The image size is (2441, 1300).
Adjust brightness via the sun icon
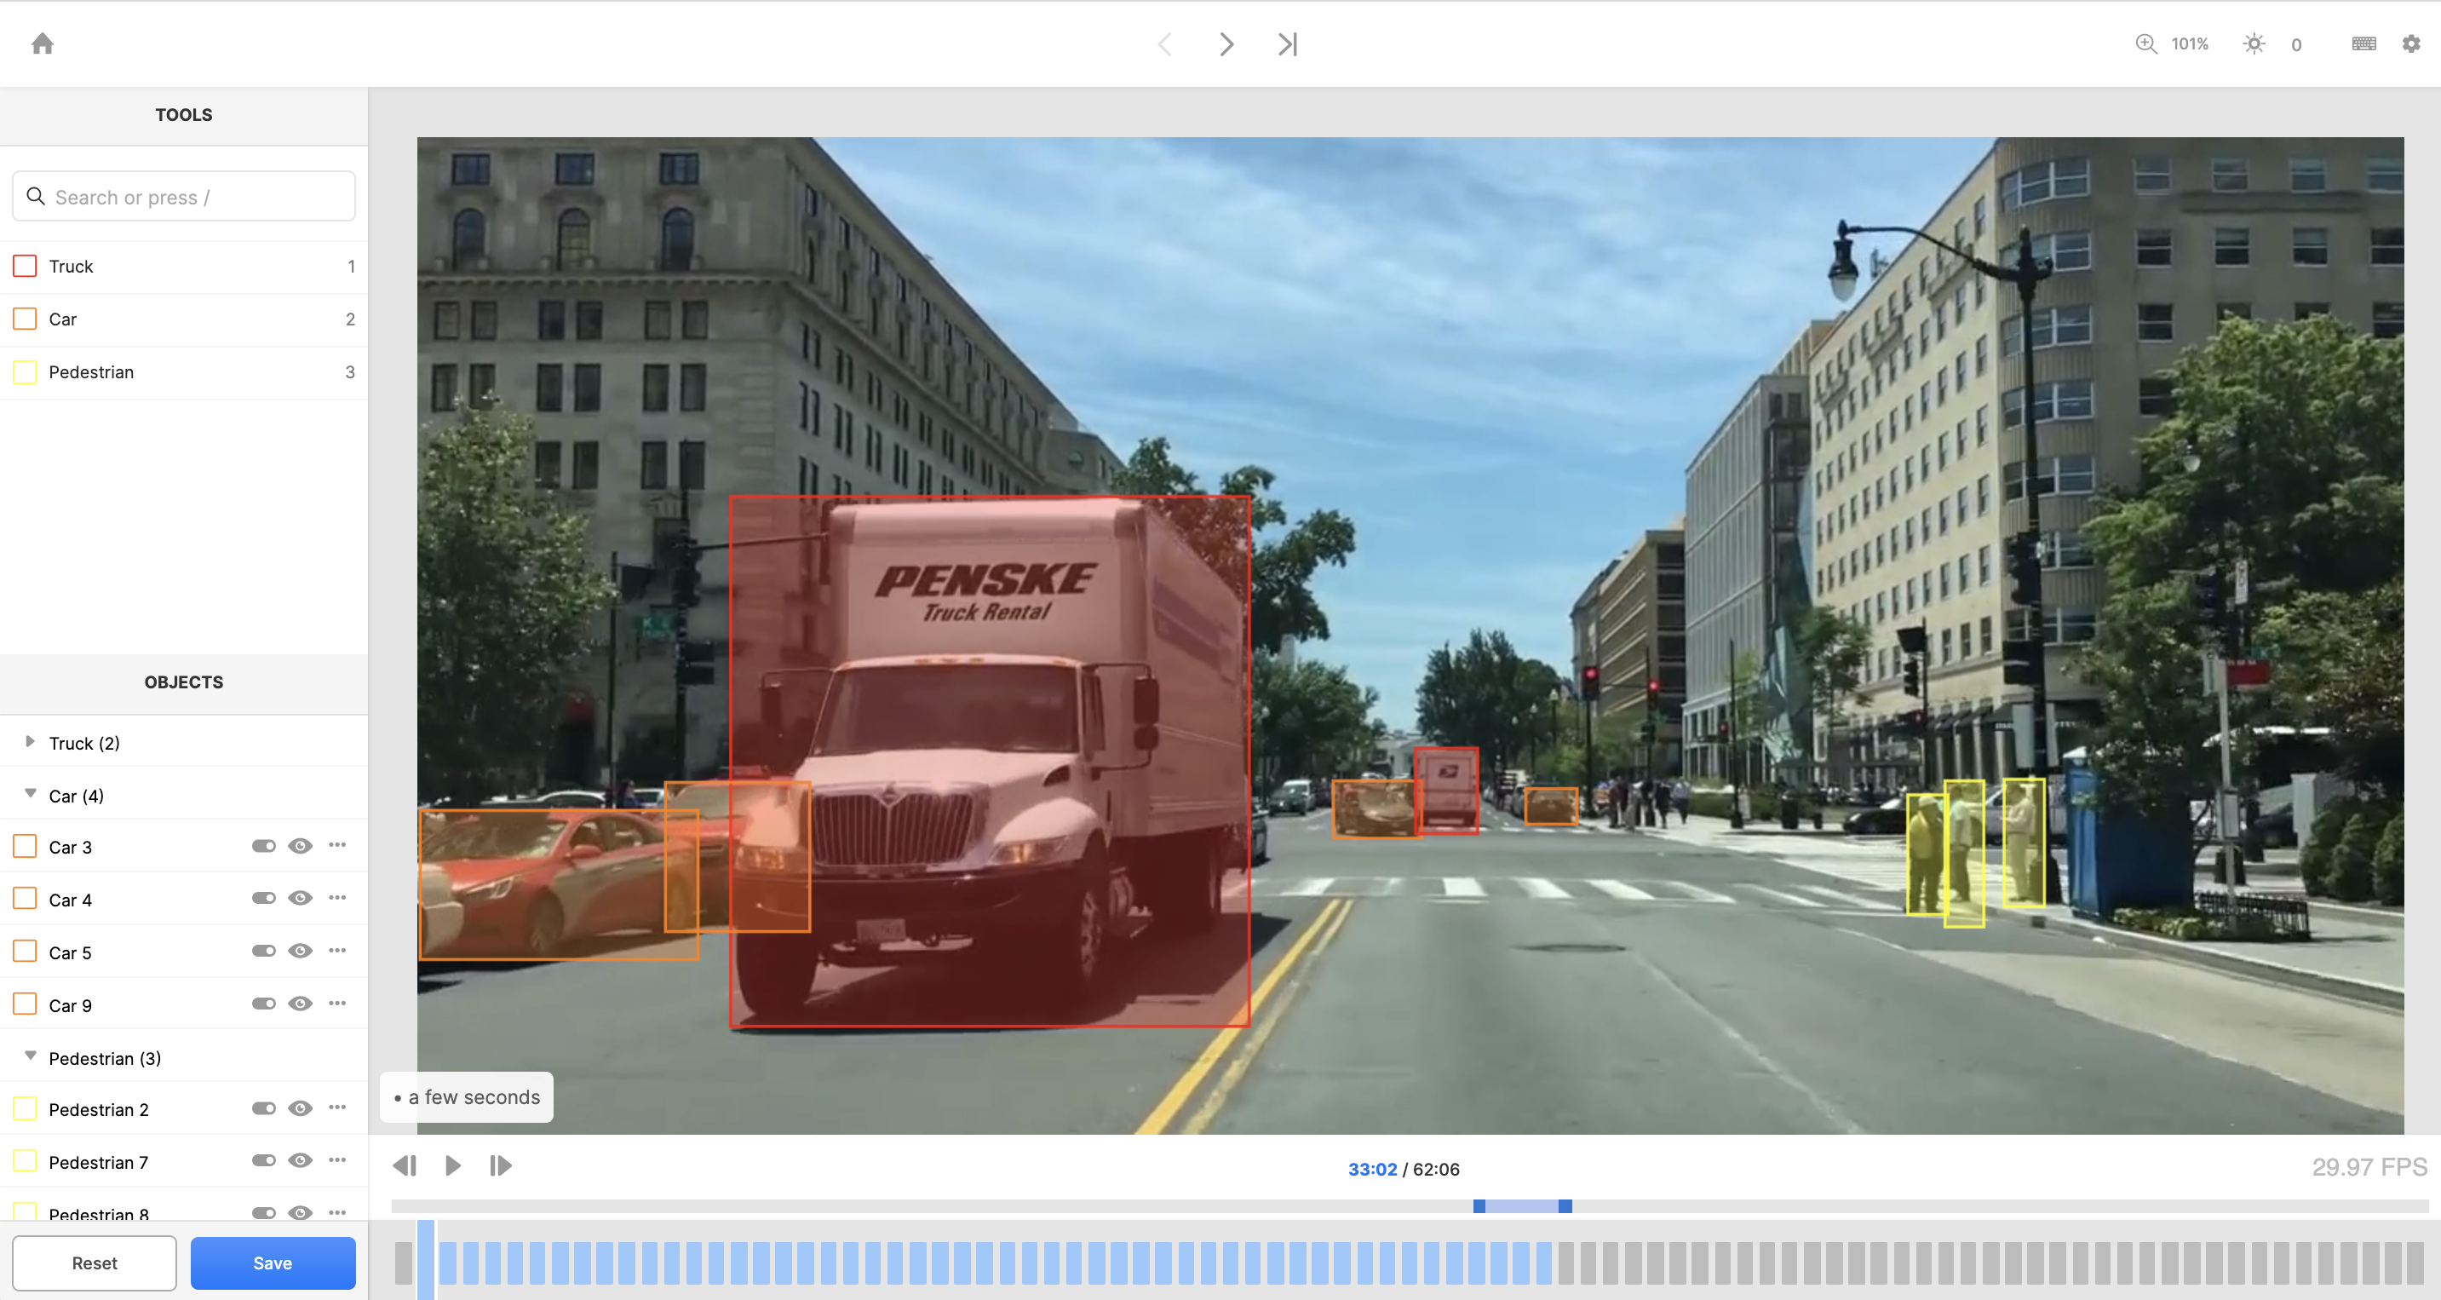tap(2254, 43)
